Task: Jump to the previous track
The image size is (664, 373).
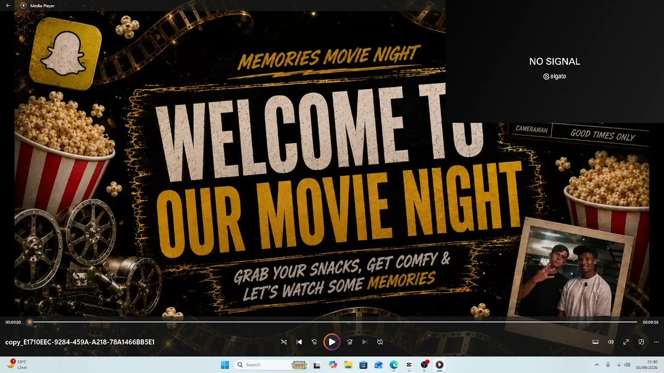Action: 299,342
